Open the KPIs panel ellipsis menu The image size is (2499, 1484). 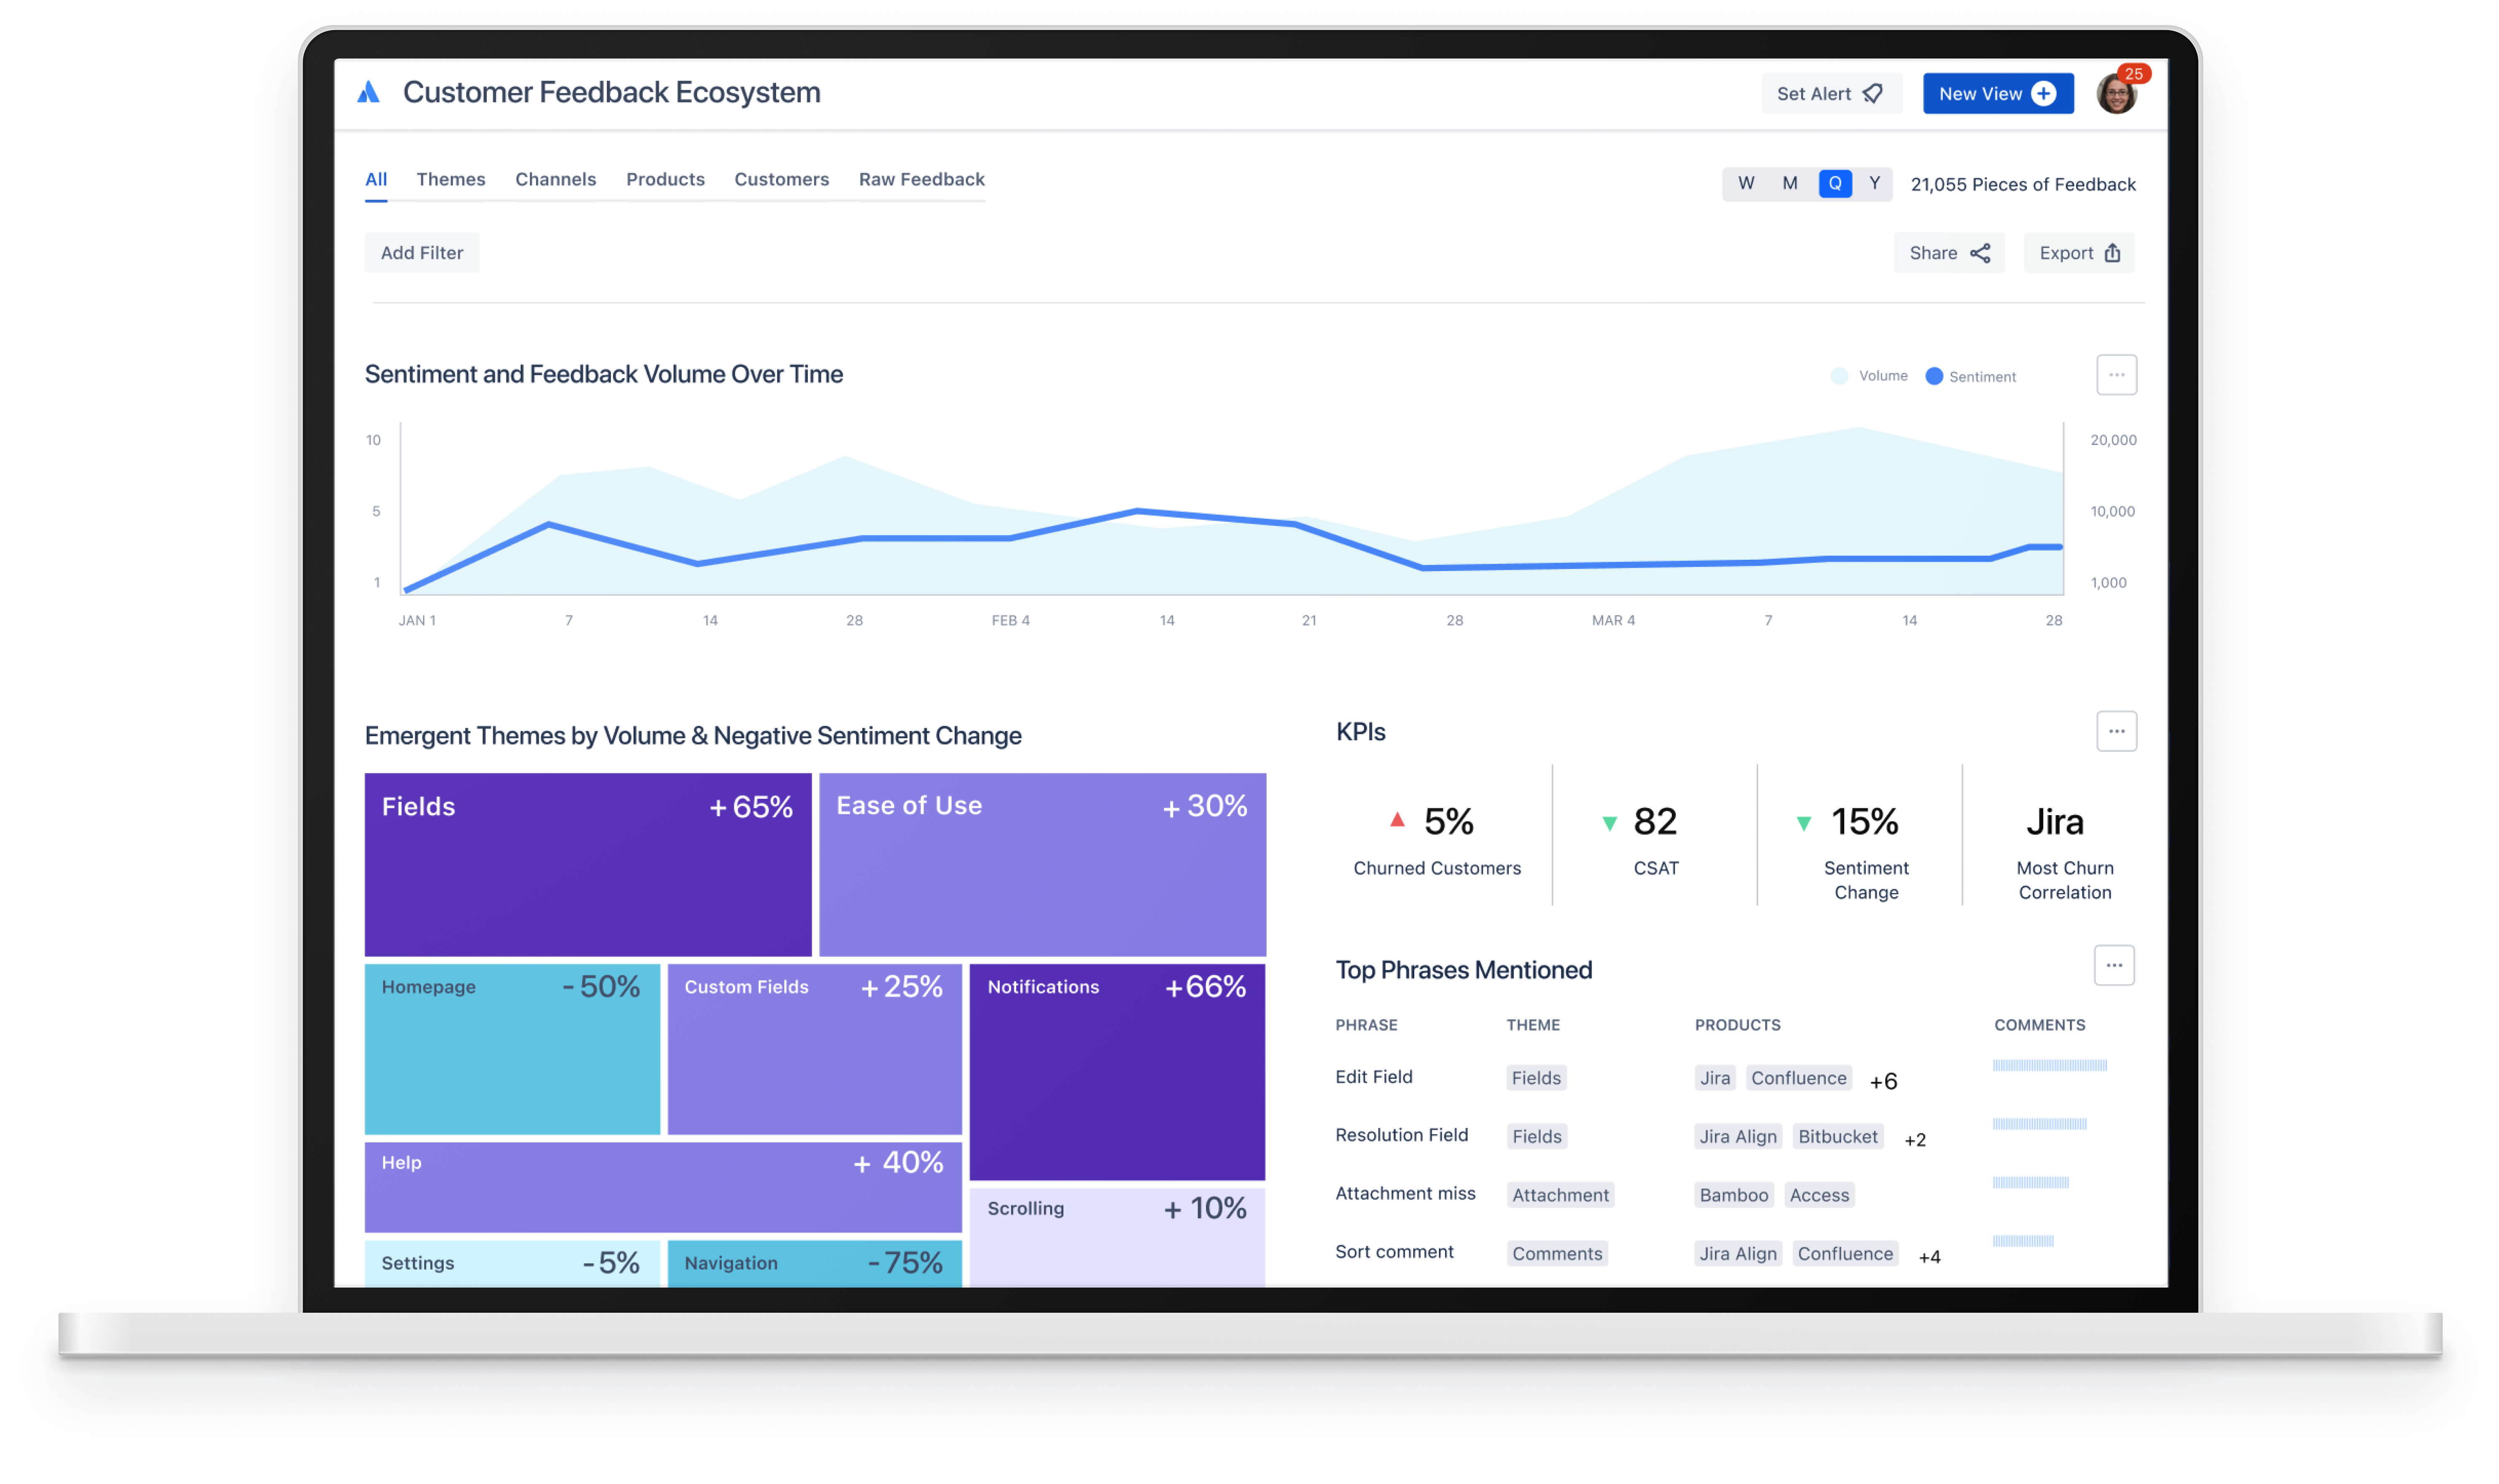pyautogui.click(x=2116, y=731)
